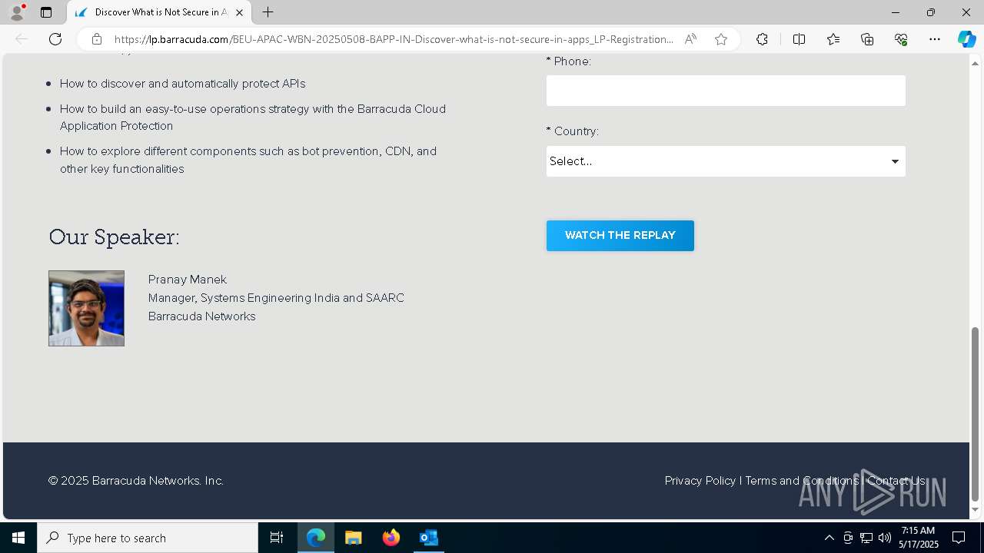984x553 pixels.
Task: Open the notification center icon
Action: click(x=959, y=538)
